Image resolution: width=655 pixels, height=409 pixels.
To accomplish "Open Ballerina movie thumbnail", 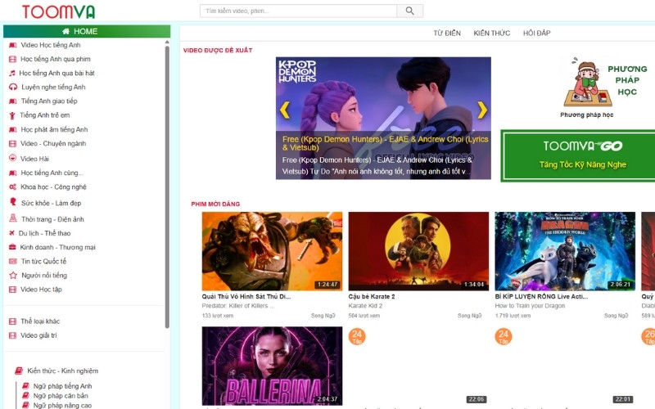I will click(x=272, y=366).
